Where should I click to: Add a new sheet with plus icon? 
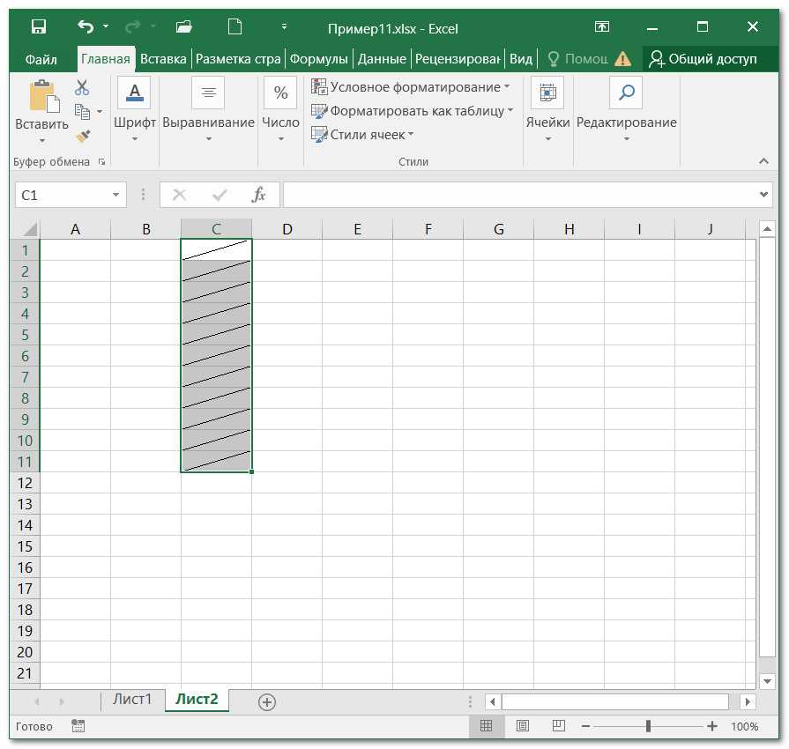pyautogui.click(x=267, y=701)
